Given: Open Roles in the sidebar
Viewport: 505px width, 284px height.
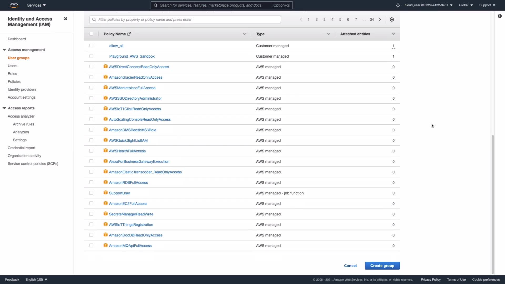Looking at the screenshot, I should [12, 74].
